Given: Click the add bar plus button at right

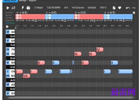Looking at the screenshot, I should click(x=134, y=13).
